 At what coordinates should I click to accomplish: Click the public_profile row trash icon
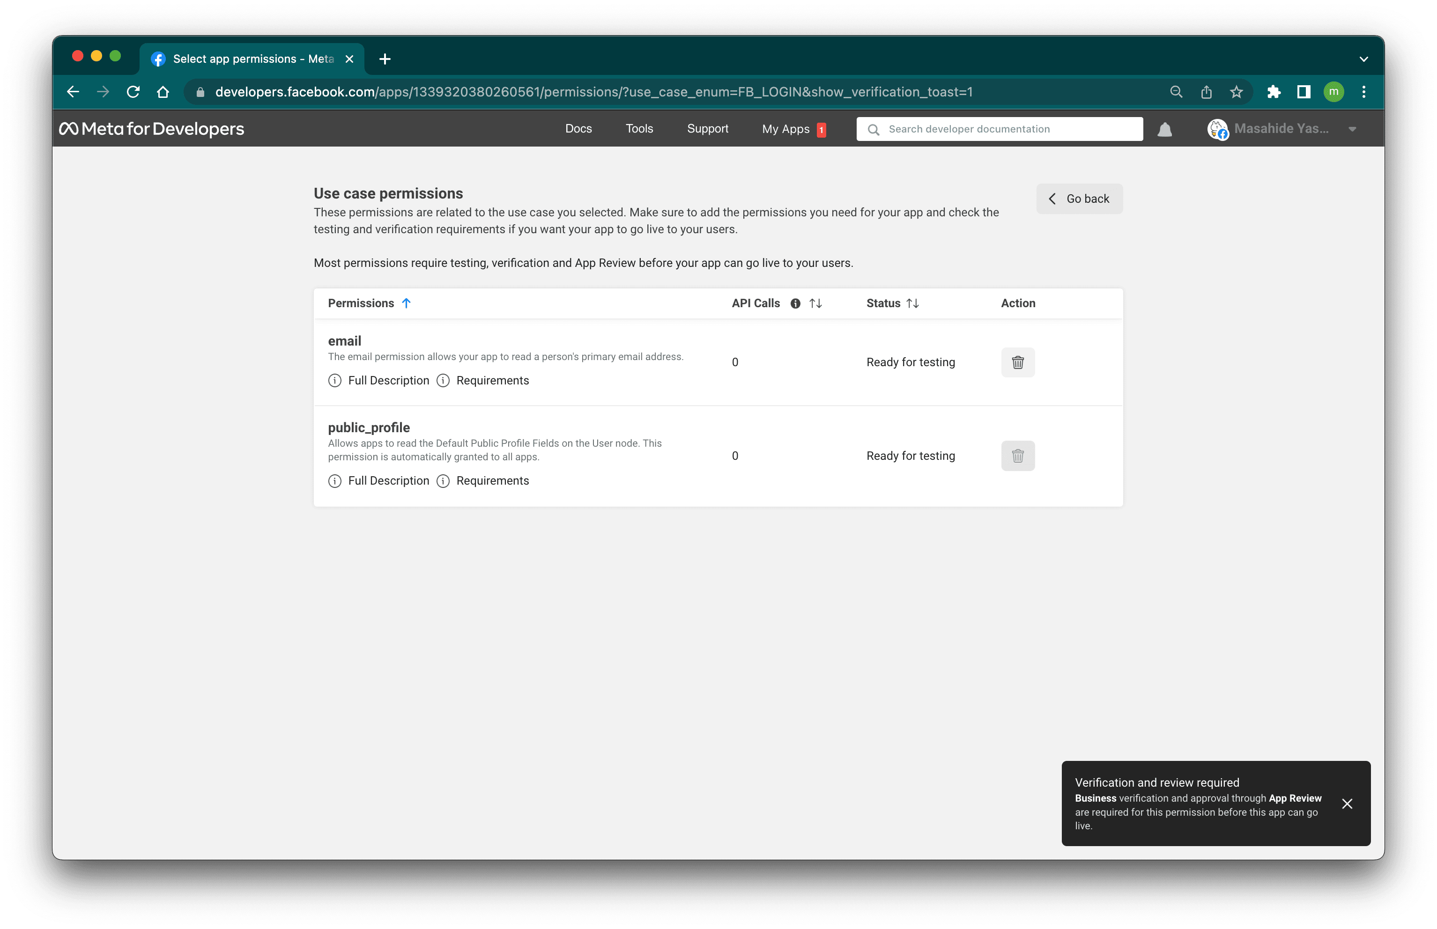tap(1017, 456)
